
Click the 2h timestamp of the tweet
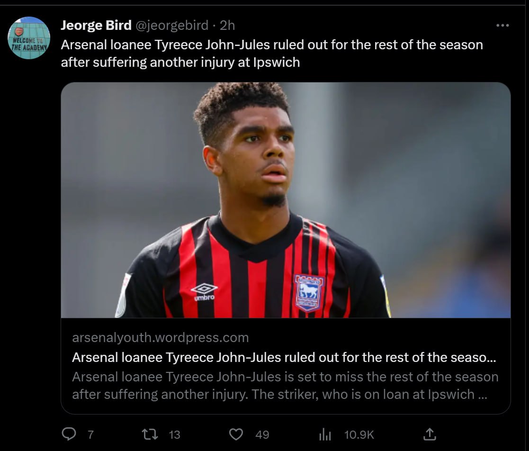(227, 25)
